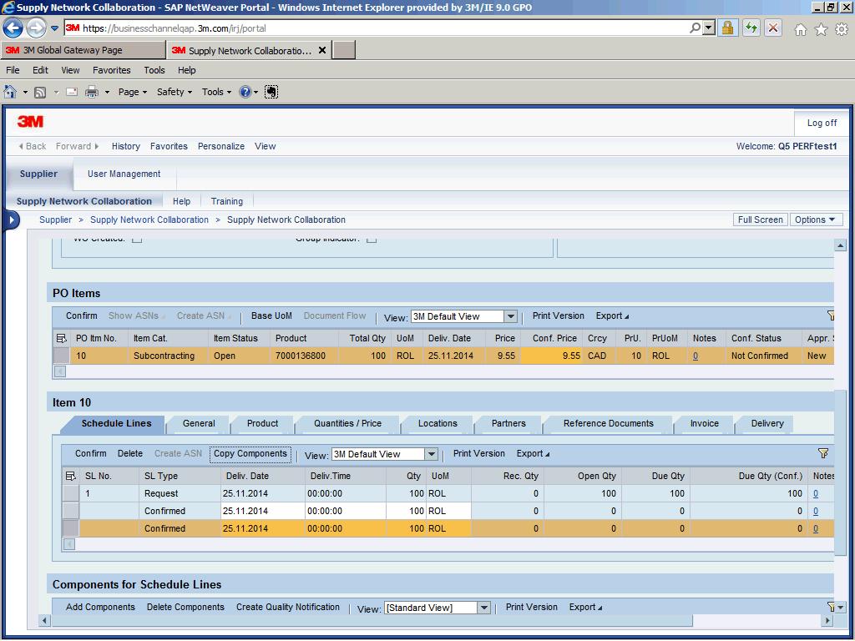Click the Print icon in command bar
Screen dimensions: 855x641
coord(92,92)
